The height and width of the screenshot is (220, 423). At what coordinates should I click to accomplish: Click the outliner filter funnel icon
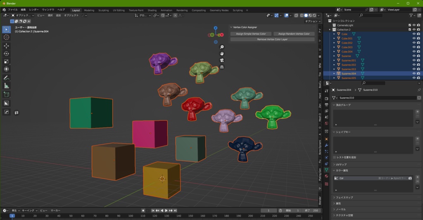tap(411, 15)
